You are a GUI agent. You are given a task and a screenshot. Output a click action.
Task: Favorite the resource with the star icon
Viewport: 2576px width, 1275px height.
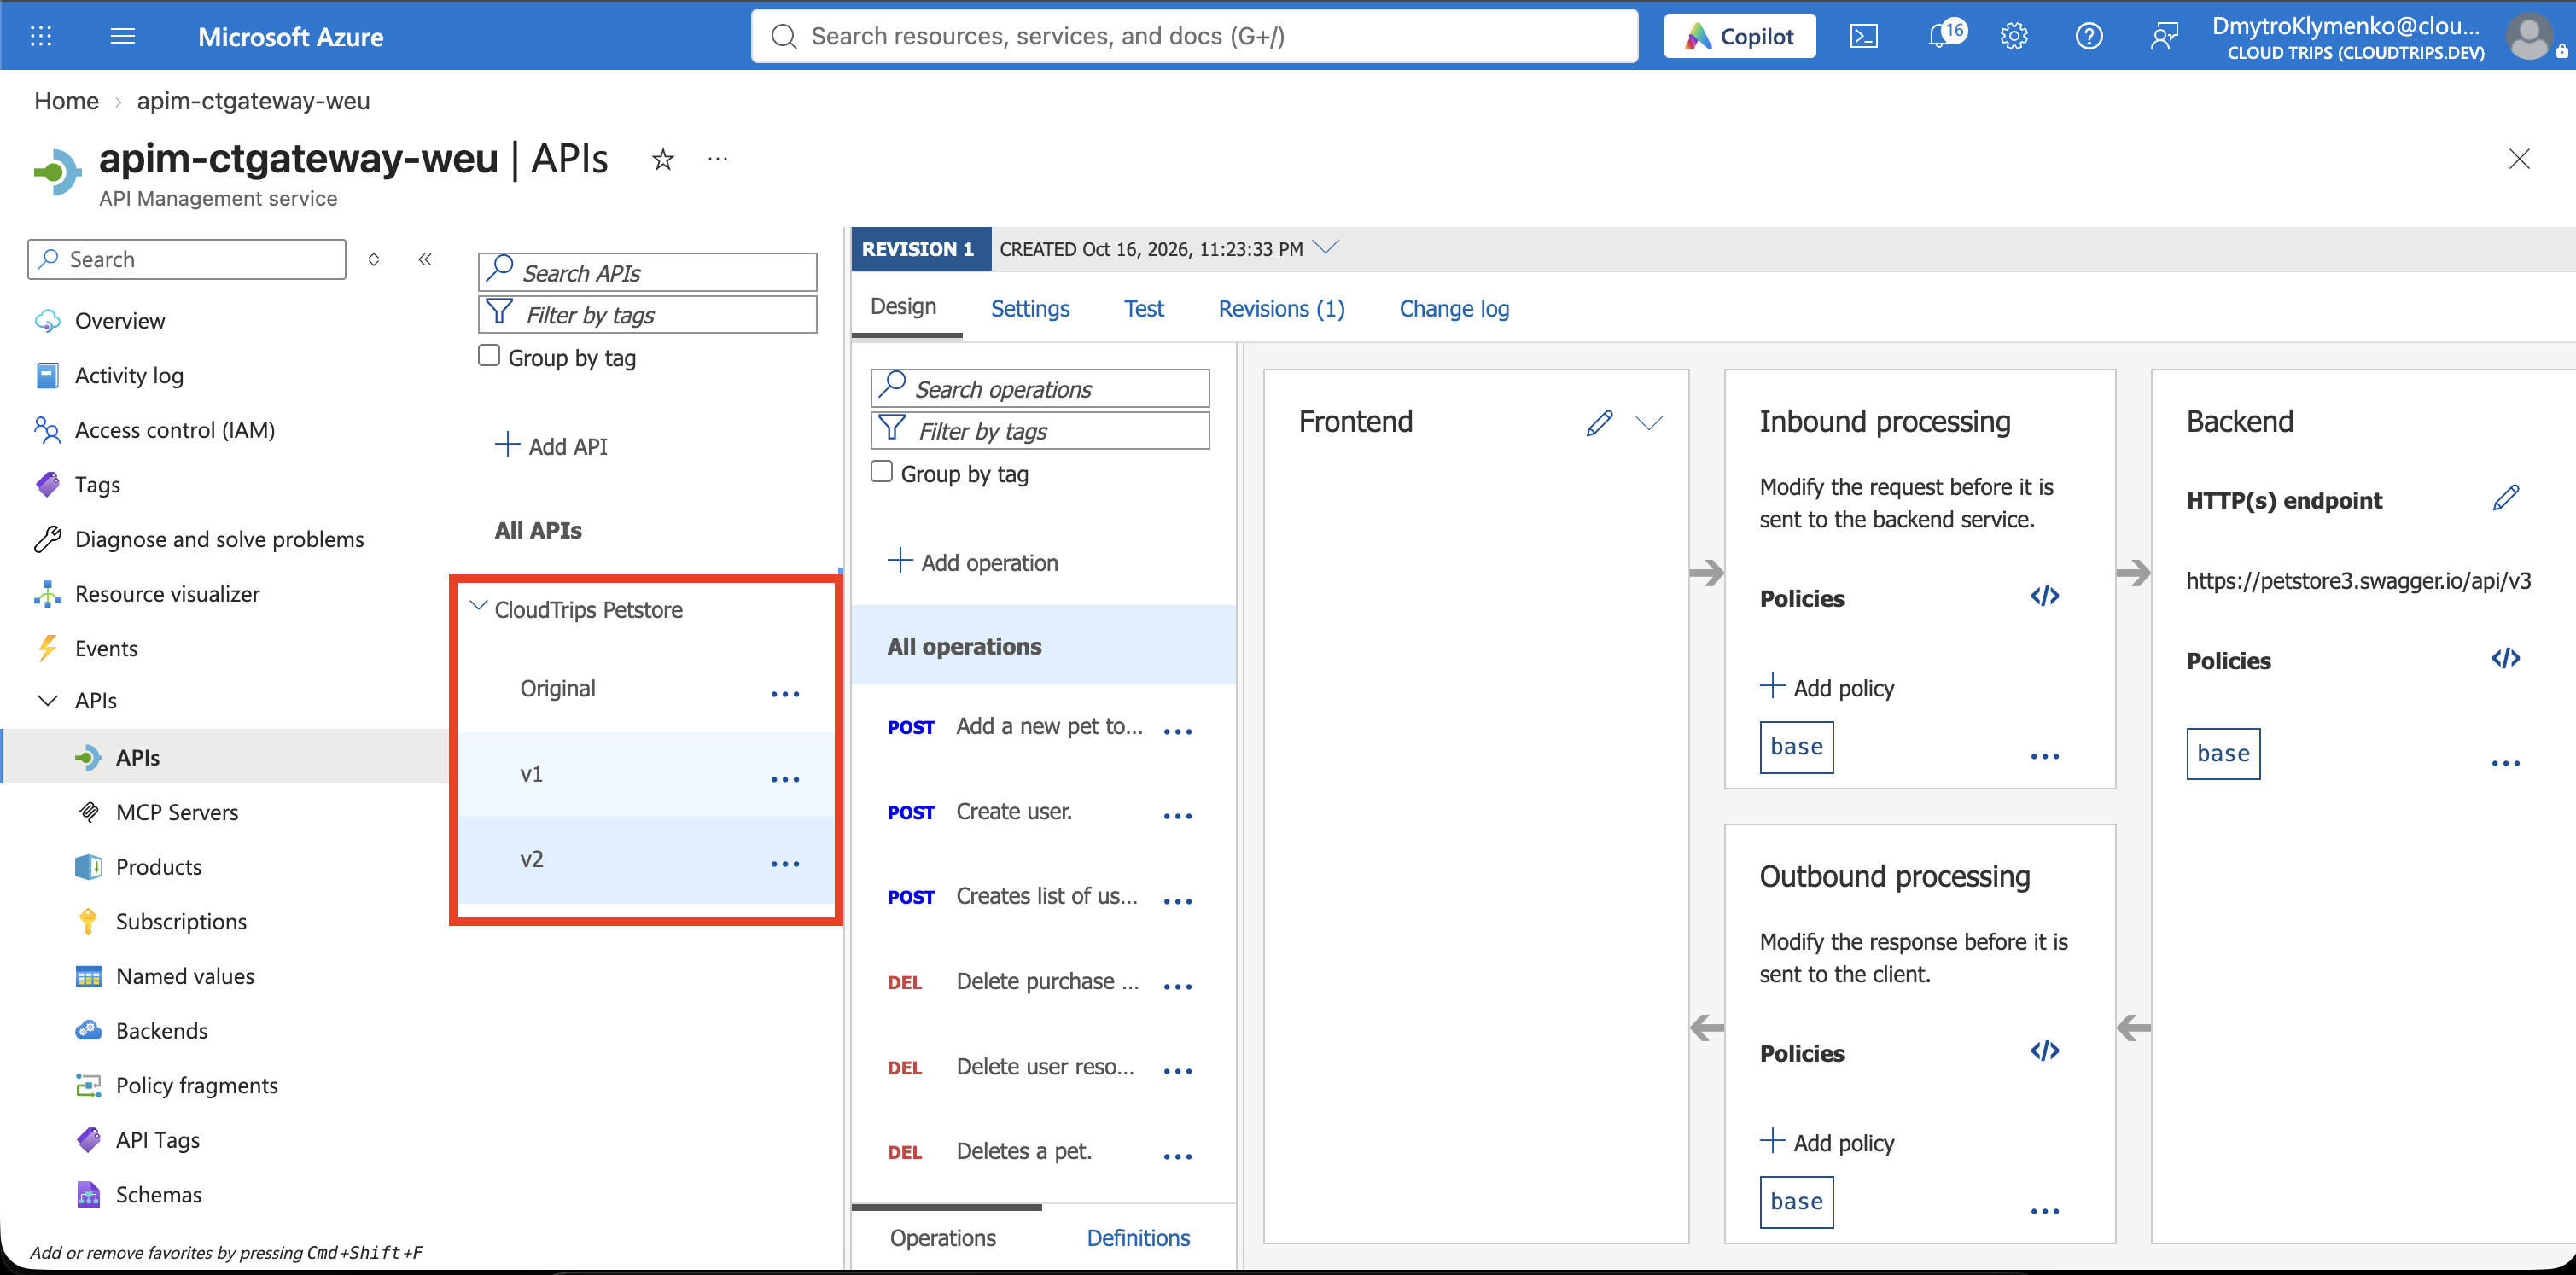[662, 159]
